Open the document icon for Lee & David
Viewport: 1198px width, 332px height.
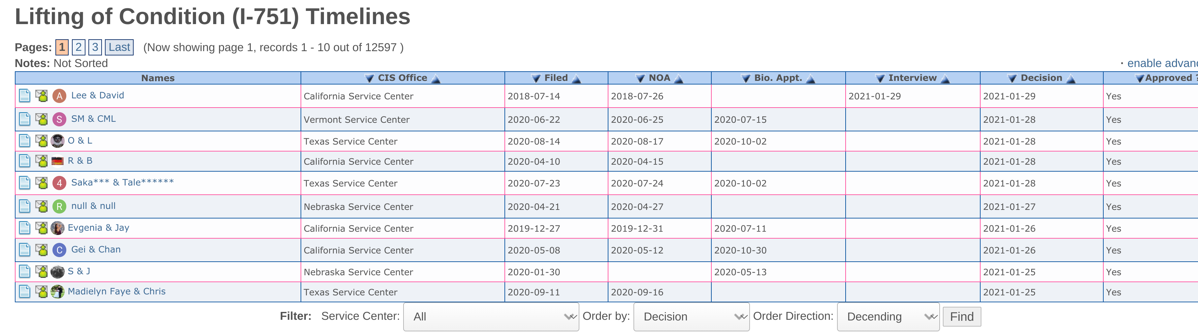click(24, 96)
